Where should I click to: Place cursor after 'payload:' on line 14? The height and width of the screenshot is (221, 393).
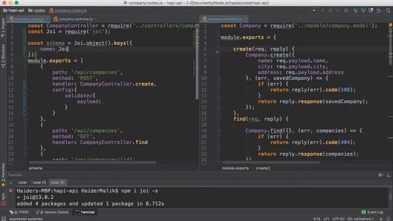(x=101, y=101)
